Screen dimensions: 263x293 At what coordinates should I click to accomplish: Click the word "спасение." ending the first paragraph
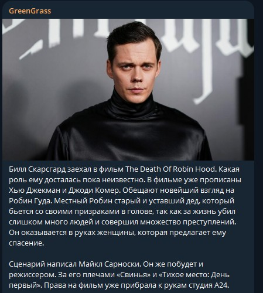tap(26, 243)
